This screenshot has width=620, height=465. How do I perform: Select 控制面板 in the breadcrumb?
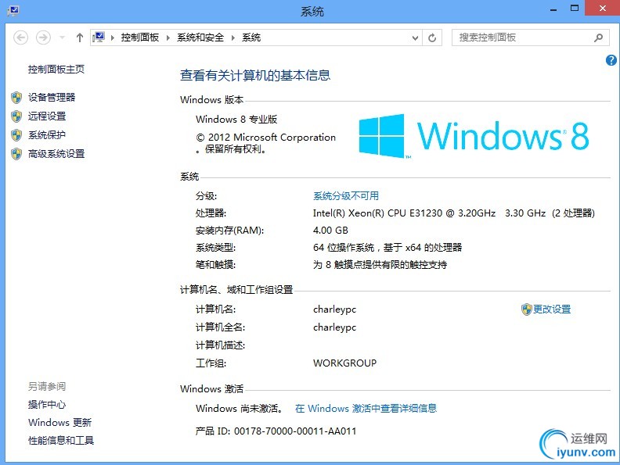pos(139,38)
